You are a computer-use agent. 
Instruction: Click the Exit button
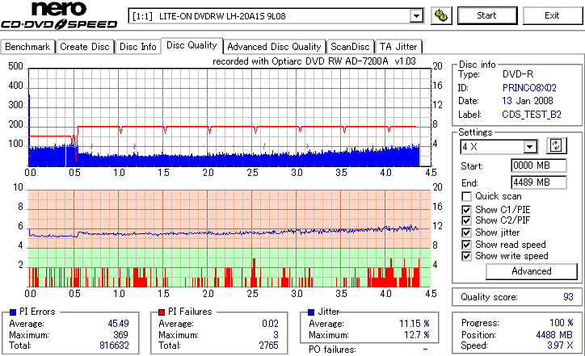pos(552,15)
